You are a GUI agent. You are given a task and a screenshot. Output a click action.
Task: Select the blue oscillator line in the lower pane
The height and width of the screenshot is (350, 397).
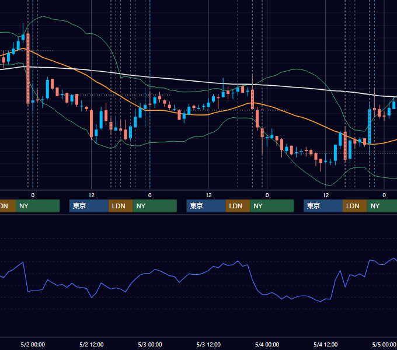[198, 281]
